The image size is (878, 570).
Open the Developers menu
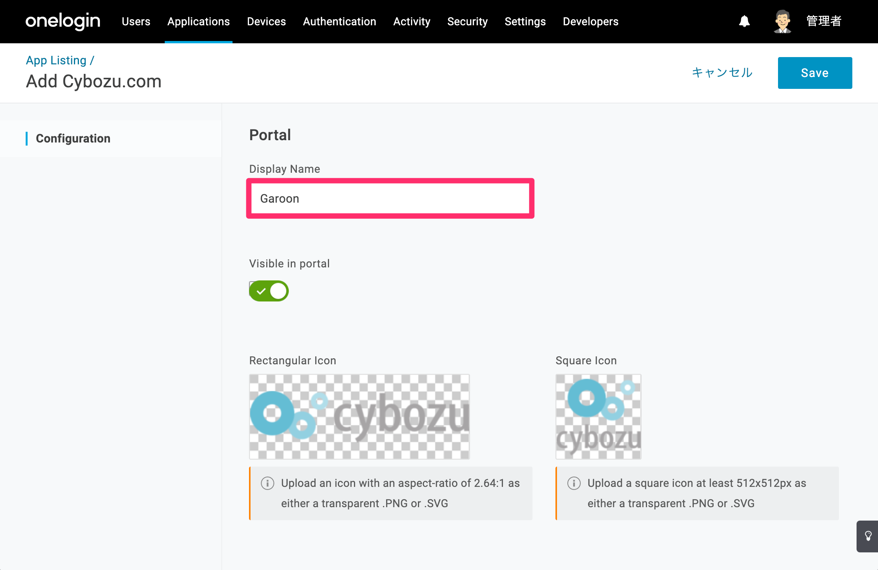click(x=590, y=21)
